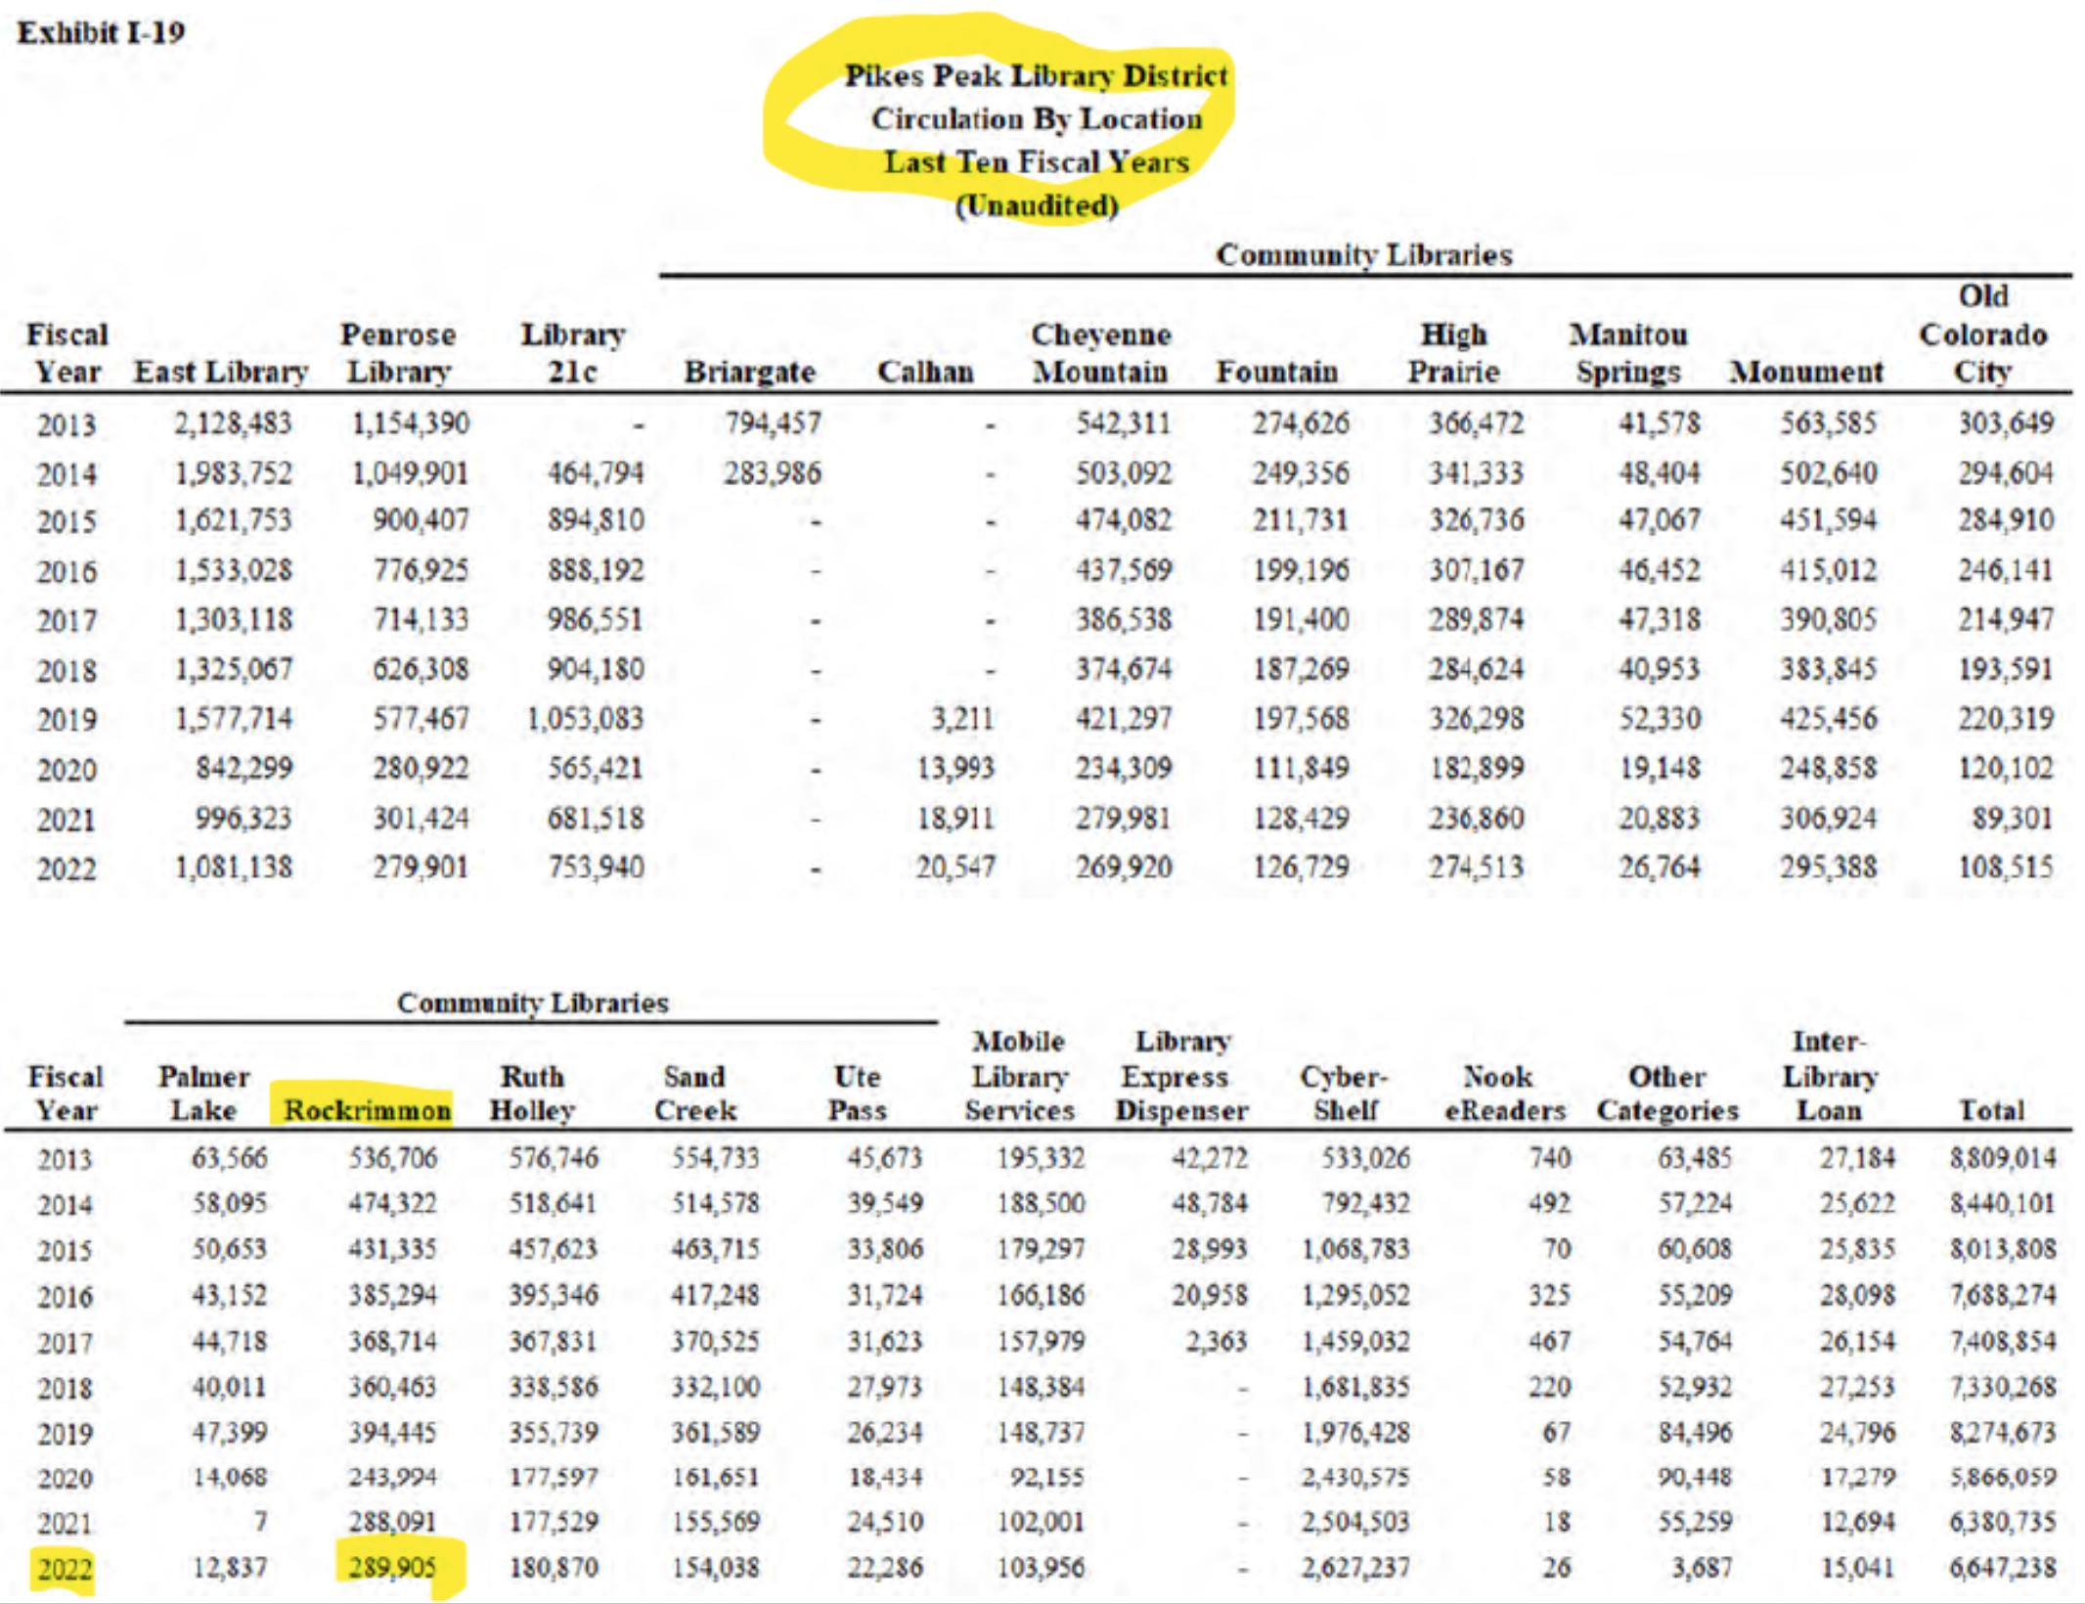The image size is (2085, 1604).
Task: Select the 'Sand Creek' column header
Action: (695, 1093)
